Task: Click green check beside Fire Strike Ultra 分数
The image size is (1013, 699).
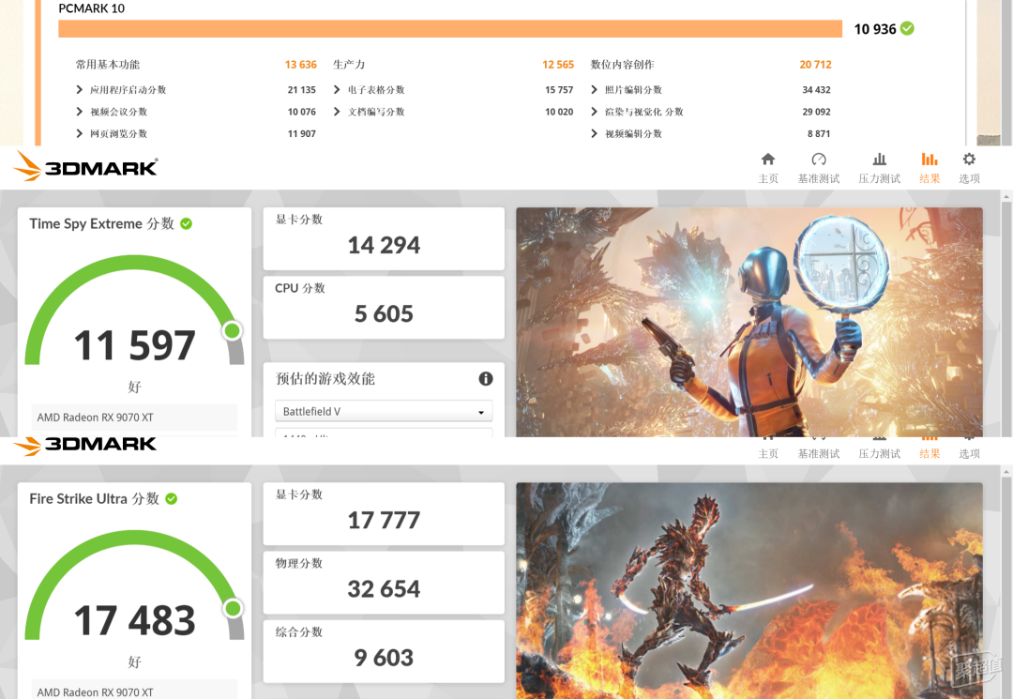Action: [172, 499]
